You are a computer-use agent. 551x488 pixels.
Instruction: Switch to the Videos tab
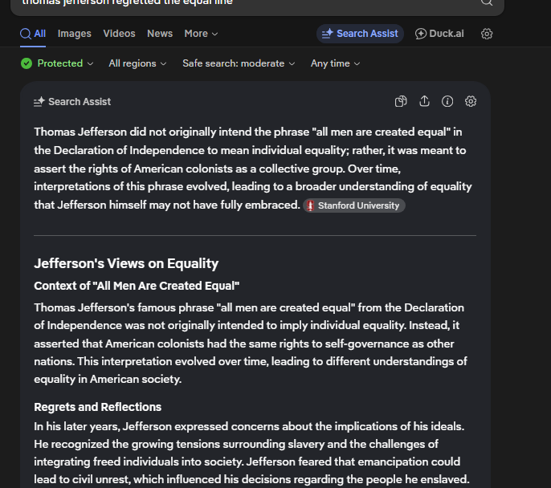119,34
